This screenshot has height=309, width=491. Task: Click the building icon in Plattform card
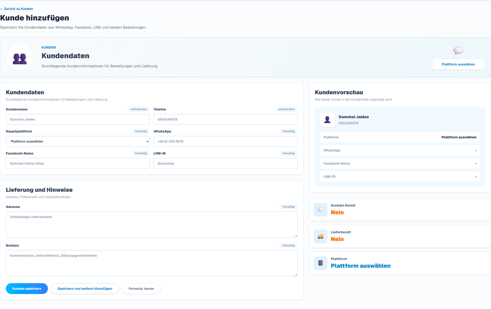point(320,263)
